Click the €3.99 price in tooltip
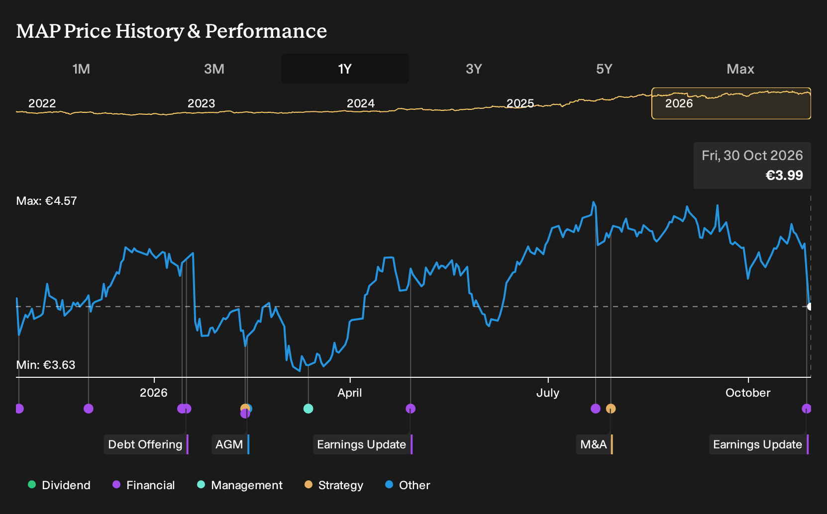827x514 pixels. (784, 175)
